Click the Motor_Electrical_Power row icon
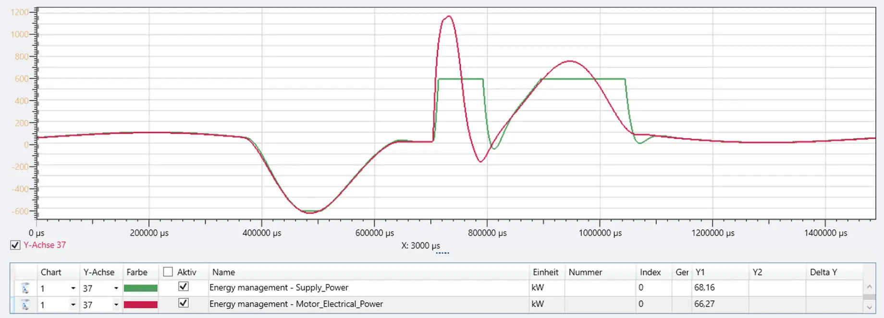This screenshot has width=884, height=318. (x=25, y=305)
